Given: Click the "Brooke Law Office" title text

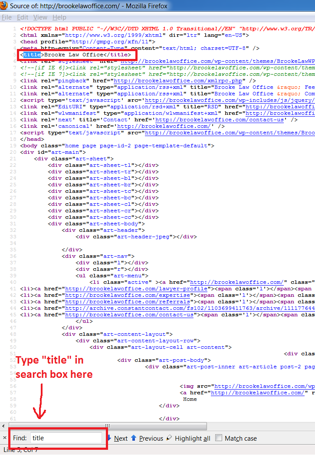Looking at the screenshot, I should point(74,55).
